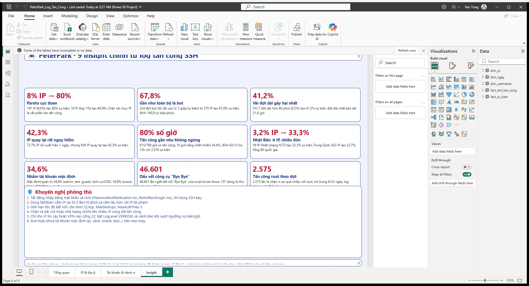This screenshot has width=529, height=286.
Task: Create a New measure
Action: pos(246,31)
